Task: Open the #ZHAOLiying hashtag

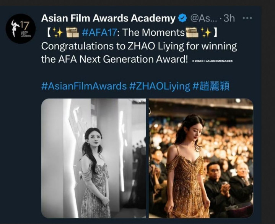Action: point(159,86)
